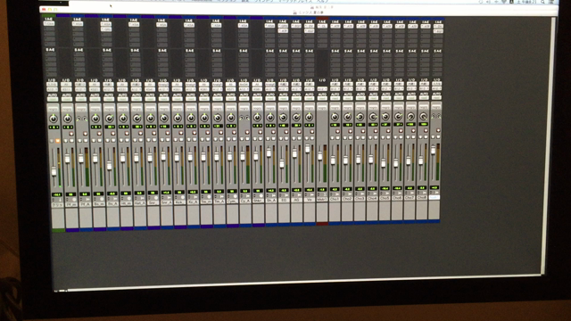Click the volume fader on the EG track
Screen dimensions: 571x321
click(282, 164)
